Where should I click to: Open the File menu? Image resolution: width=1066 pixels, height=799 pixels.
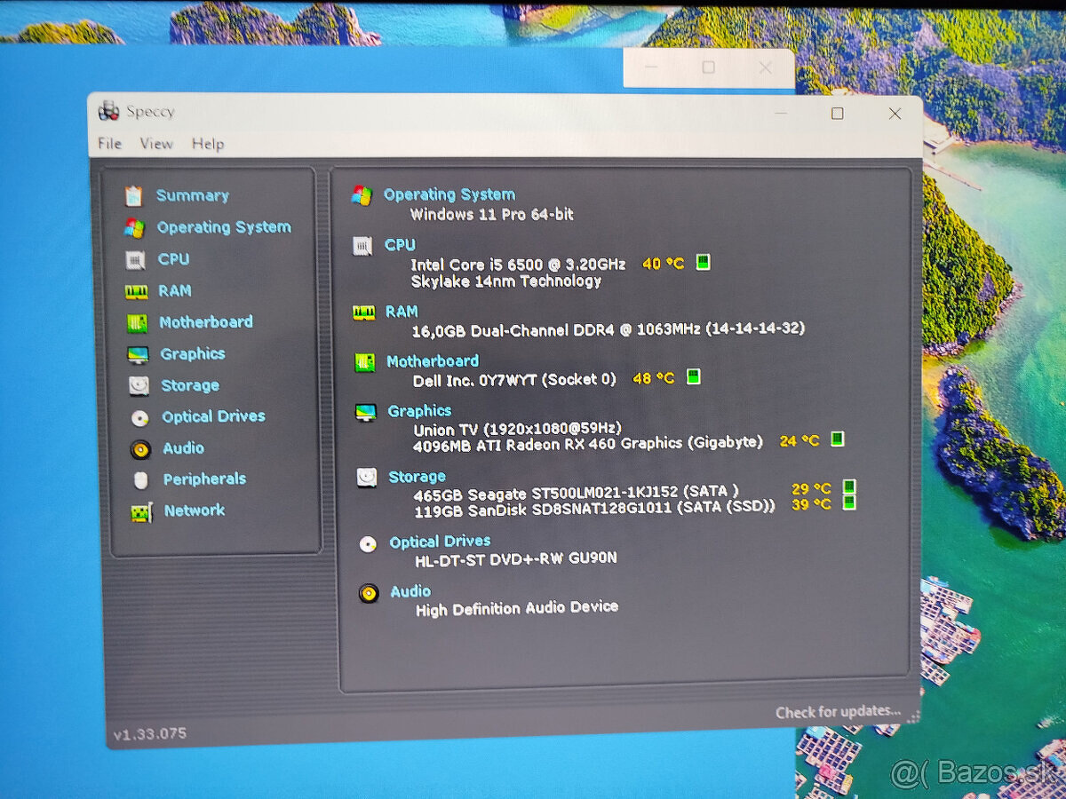click(109, 144)
